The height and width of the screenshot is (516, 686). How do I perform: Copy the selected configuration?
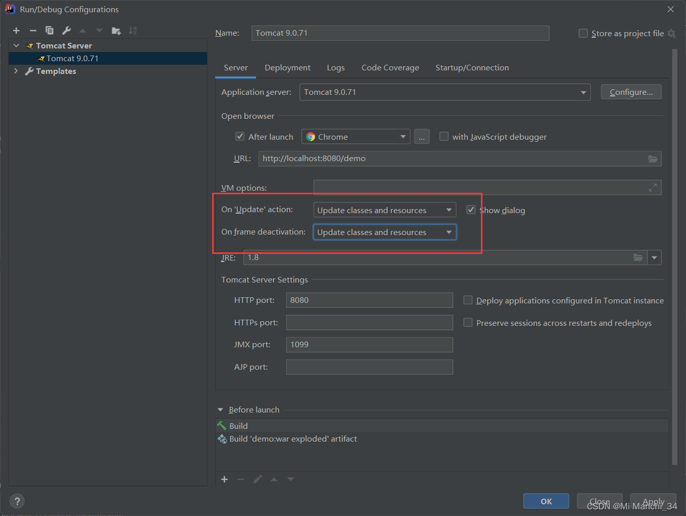49,31
